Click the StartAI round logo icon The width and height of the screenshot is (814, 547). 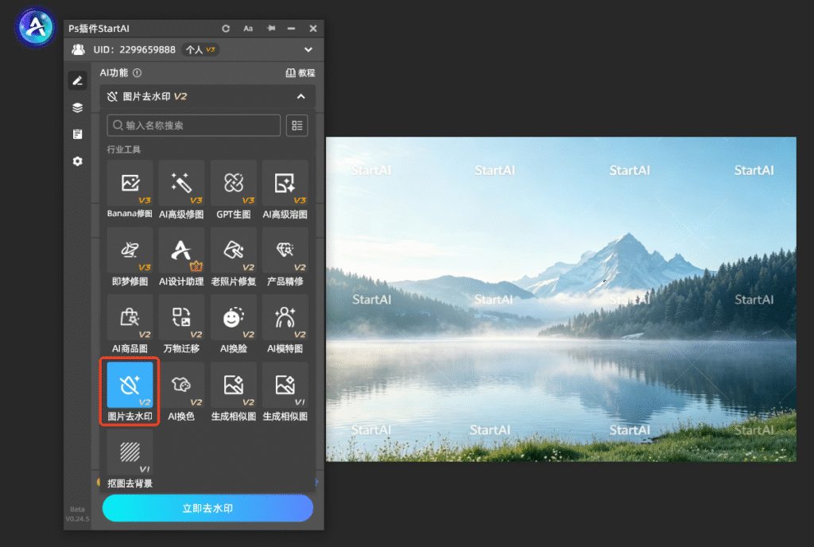click(35, 26)
